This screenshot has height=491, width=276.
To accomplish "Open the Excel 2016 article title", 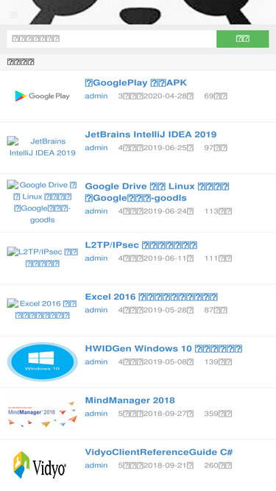I will [152, 297].
